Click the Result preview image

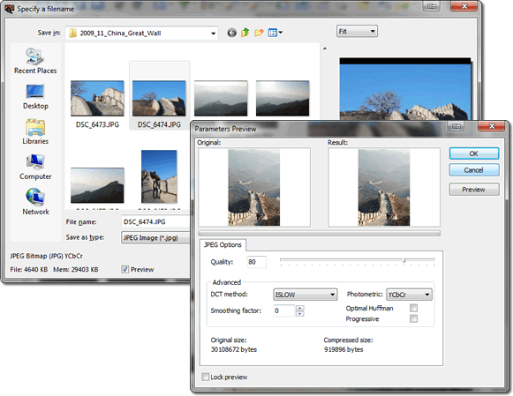[x=384, y=187]
